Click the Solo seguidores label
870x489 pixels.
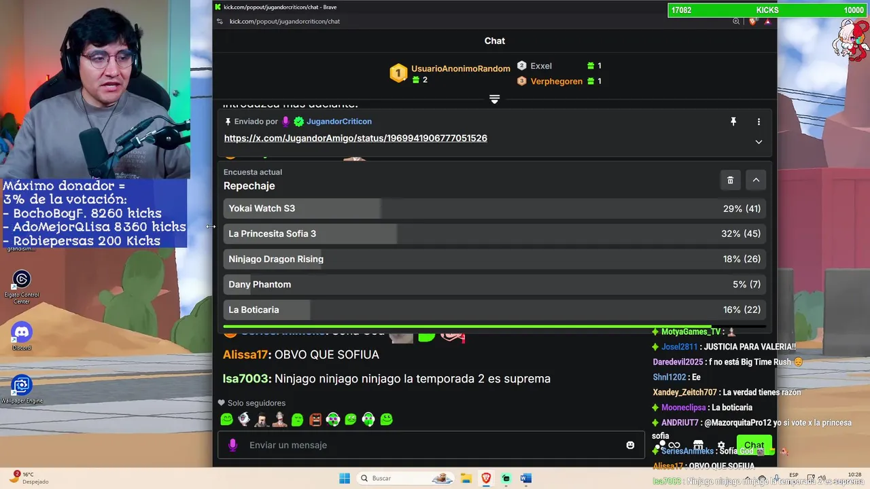pos(256,403)
